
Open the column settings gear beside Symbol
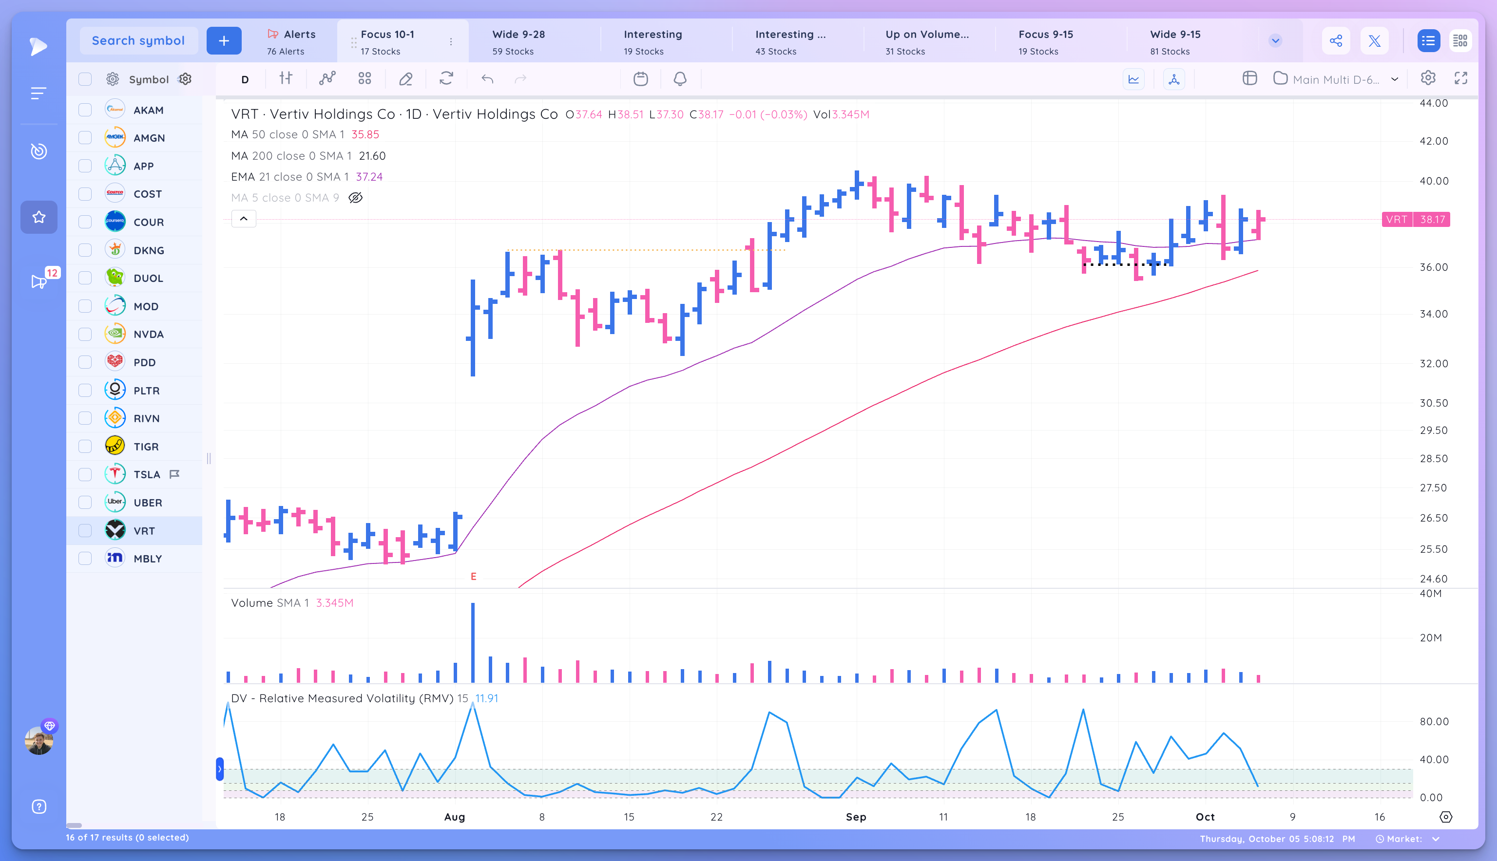pos(185,79)
